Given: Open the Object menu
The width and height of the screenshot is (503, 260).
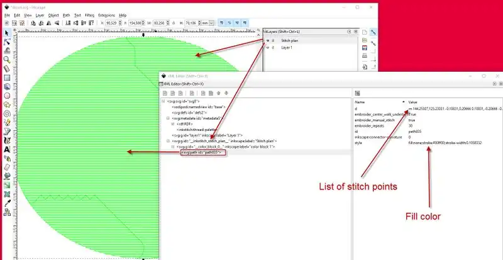Looking at the screenshot, I should pyautogui.click(x=53, y=15).
